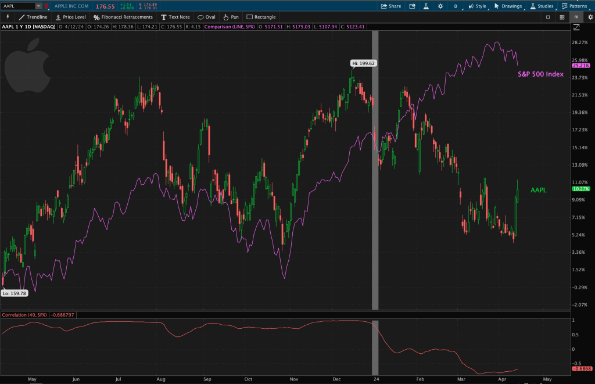Click the Share button
The height and width of the screenshot is (384, 595).
391,6
